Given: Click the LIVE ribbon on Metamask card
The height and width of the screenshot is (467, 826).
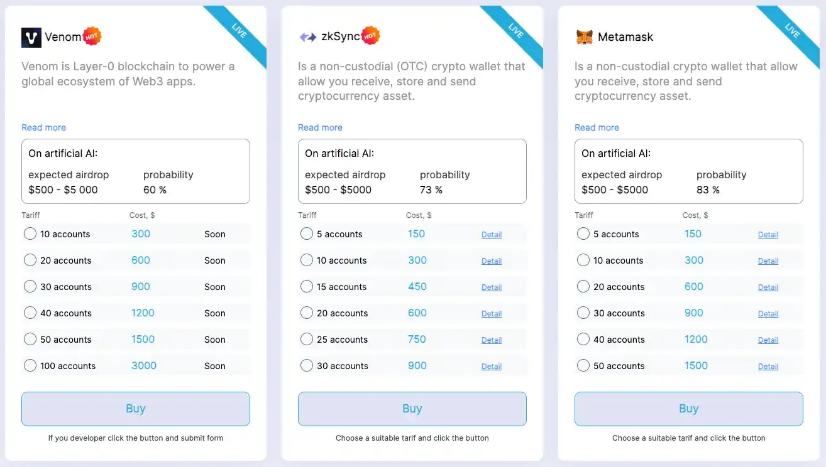Looking at the screenshot, I should pyautogui.click(x=791, y=31).
